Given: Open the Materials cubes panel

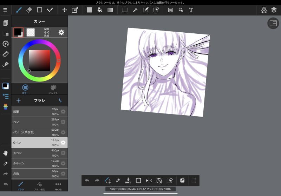Looking at the screenshot, I should coord(264,10).
